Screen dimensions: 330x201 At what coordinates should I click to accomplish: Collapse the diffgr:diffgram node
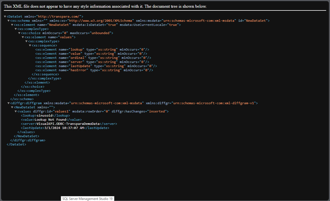[9, 103]
